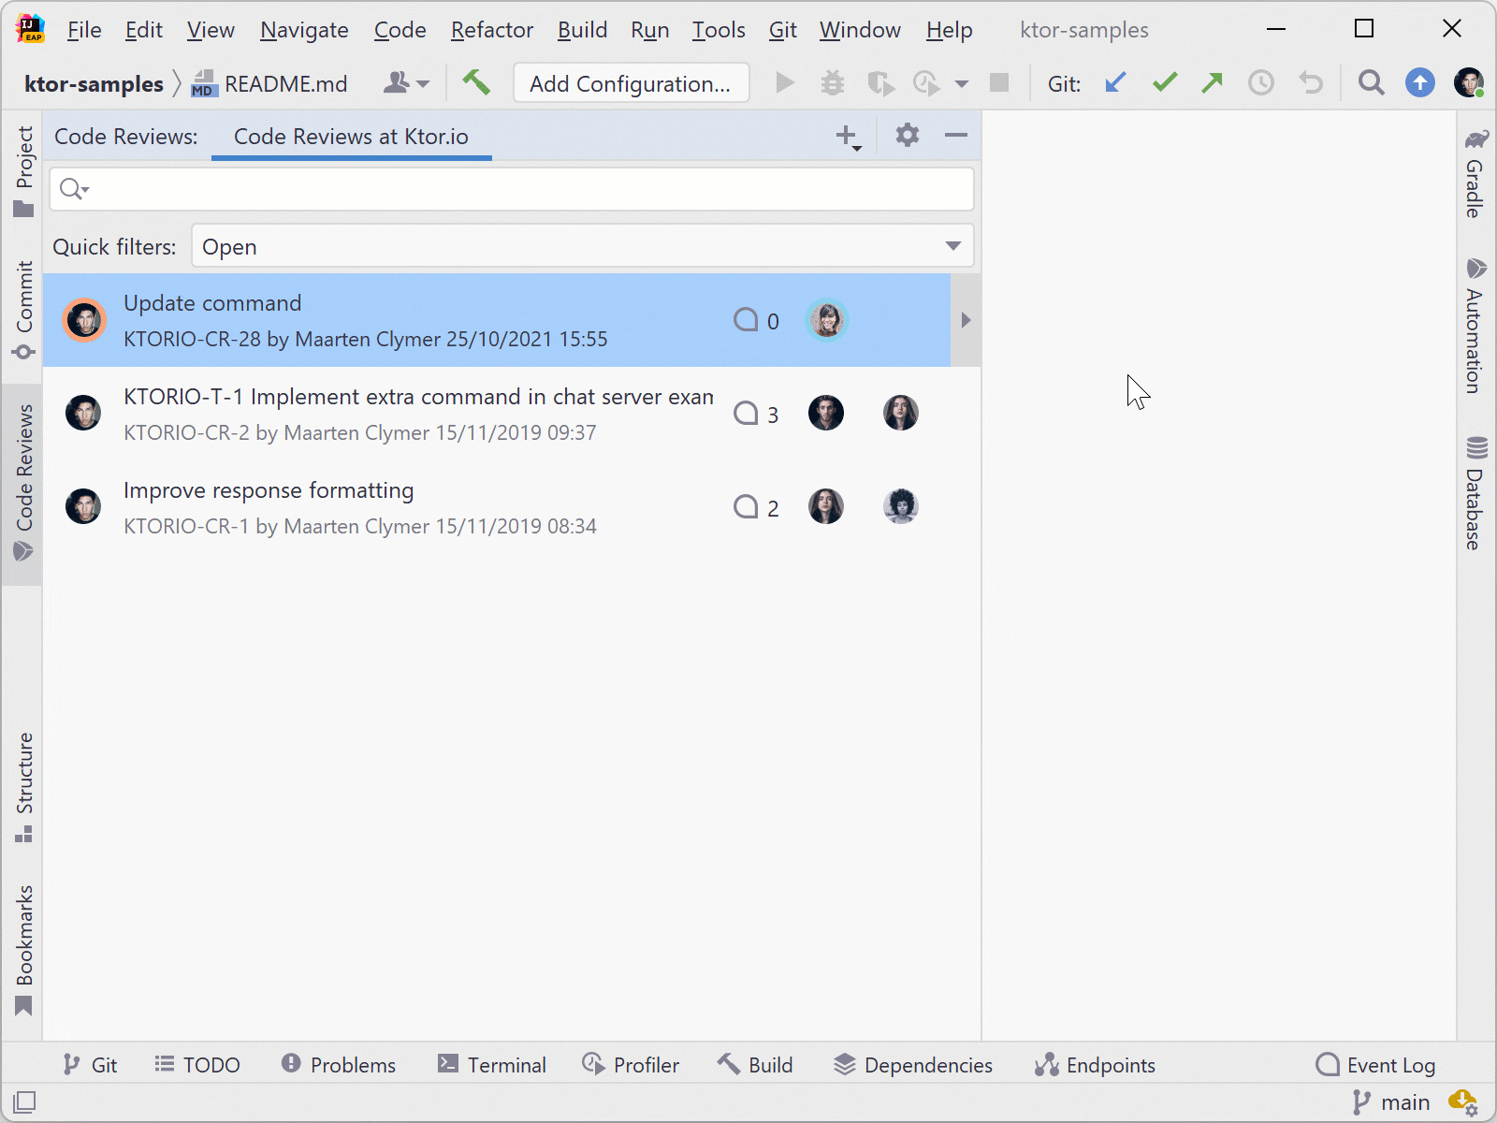Run the current configuration
The width and height of the screenshot is (1497, 1123).
click(785, 83)
